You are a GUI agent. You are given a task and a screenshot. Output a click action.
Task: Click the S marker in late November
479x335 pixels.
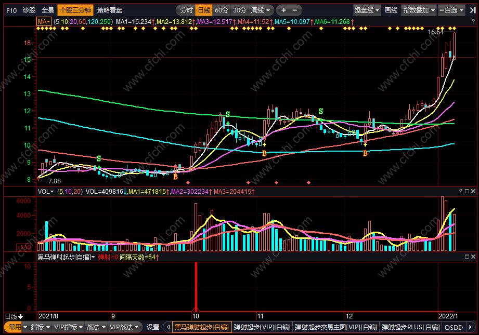pyautogui.click(x=321, y=111)
